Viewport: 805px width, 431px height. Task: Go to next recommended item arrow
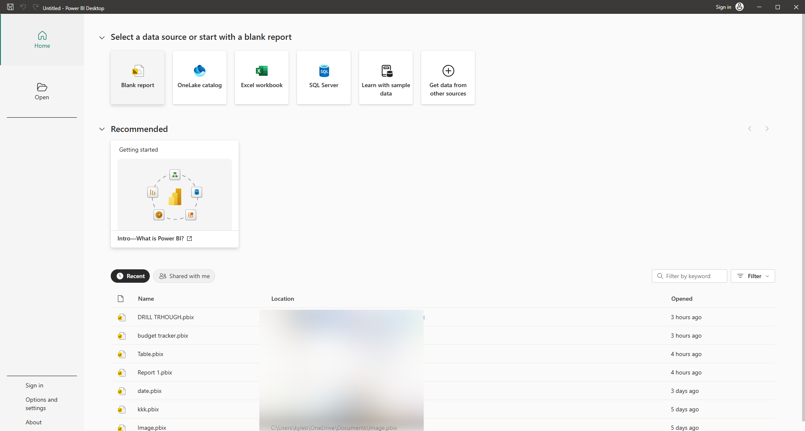tap(767, 129)
